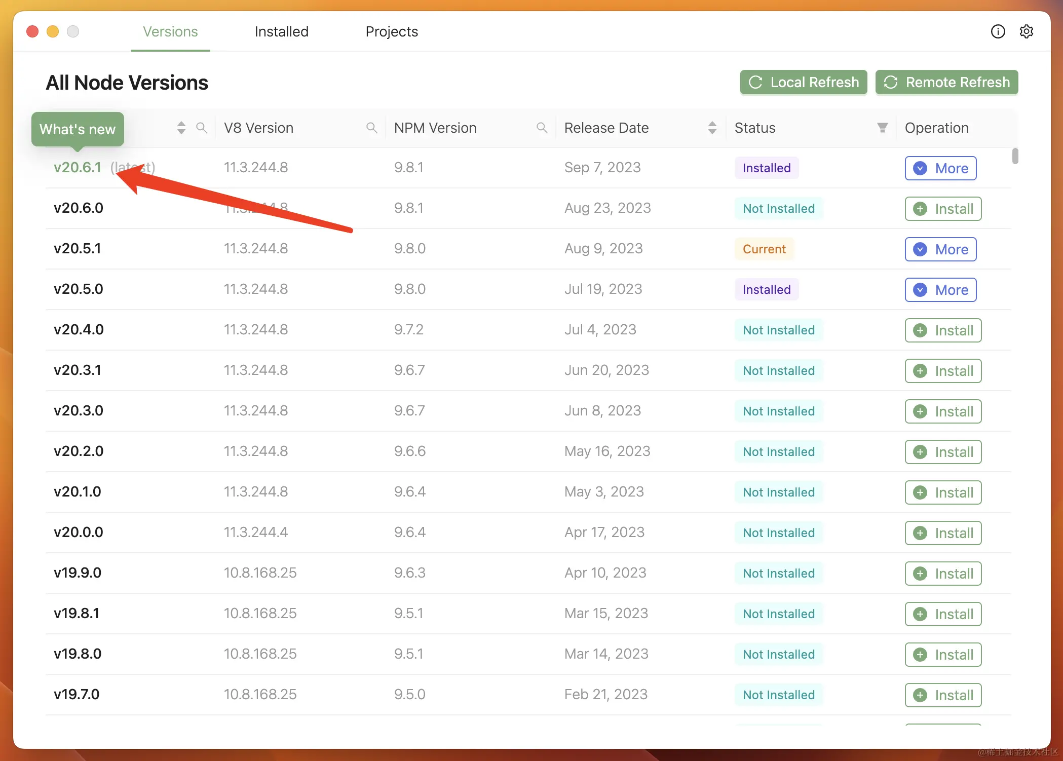Viewport: 1063px width, 761px height.
Task: Open the info icon in title bar
Action: click(998, 31)
